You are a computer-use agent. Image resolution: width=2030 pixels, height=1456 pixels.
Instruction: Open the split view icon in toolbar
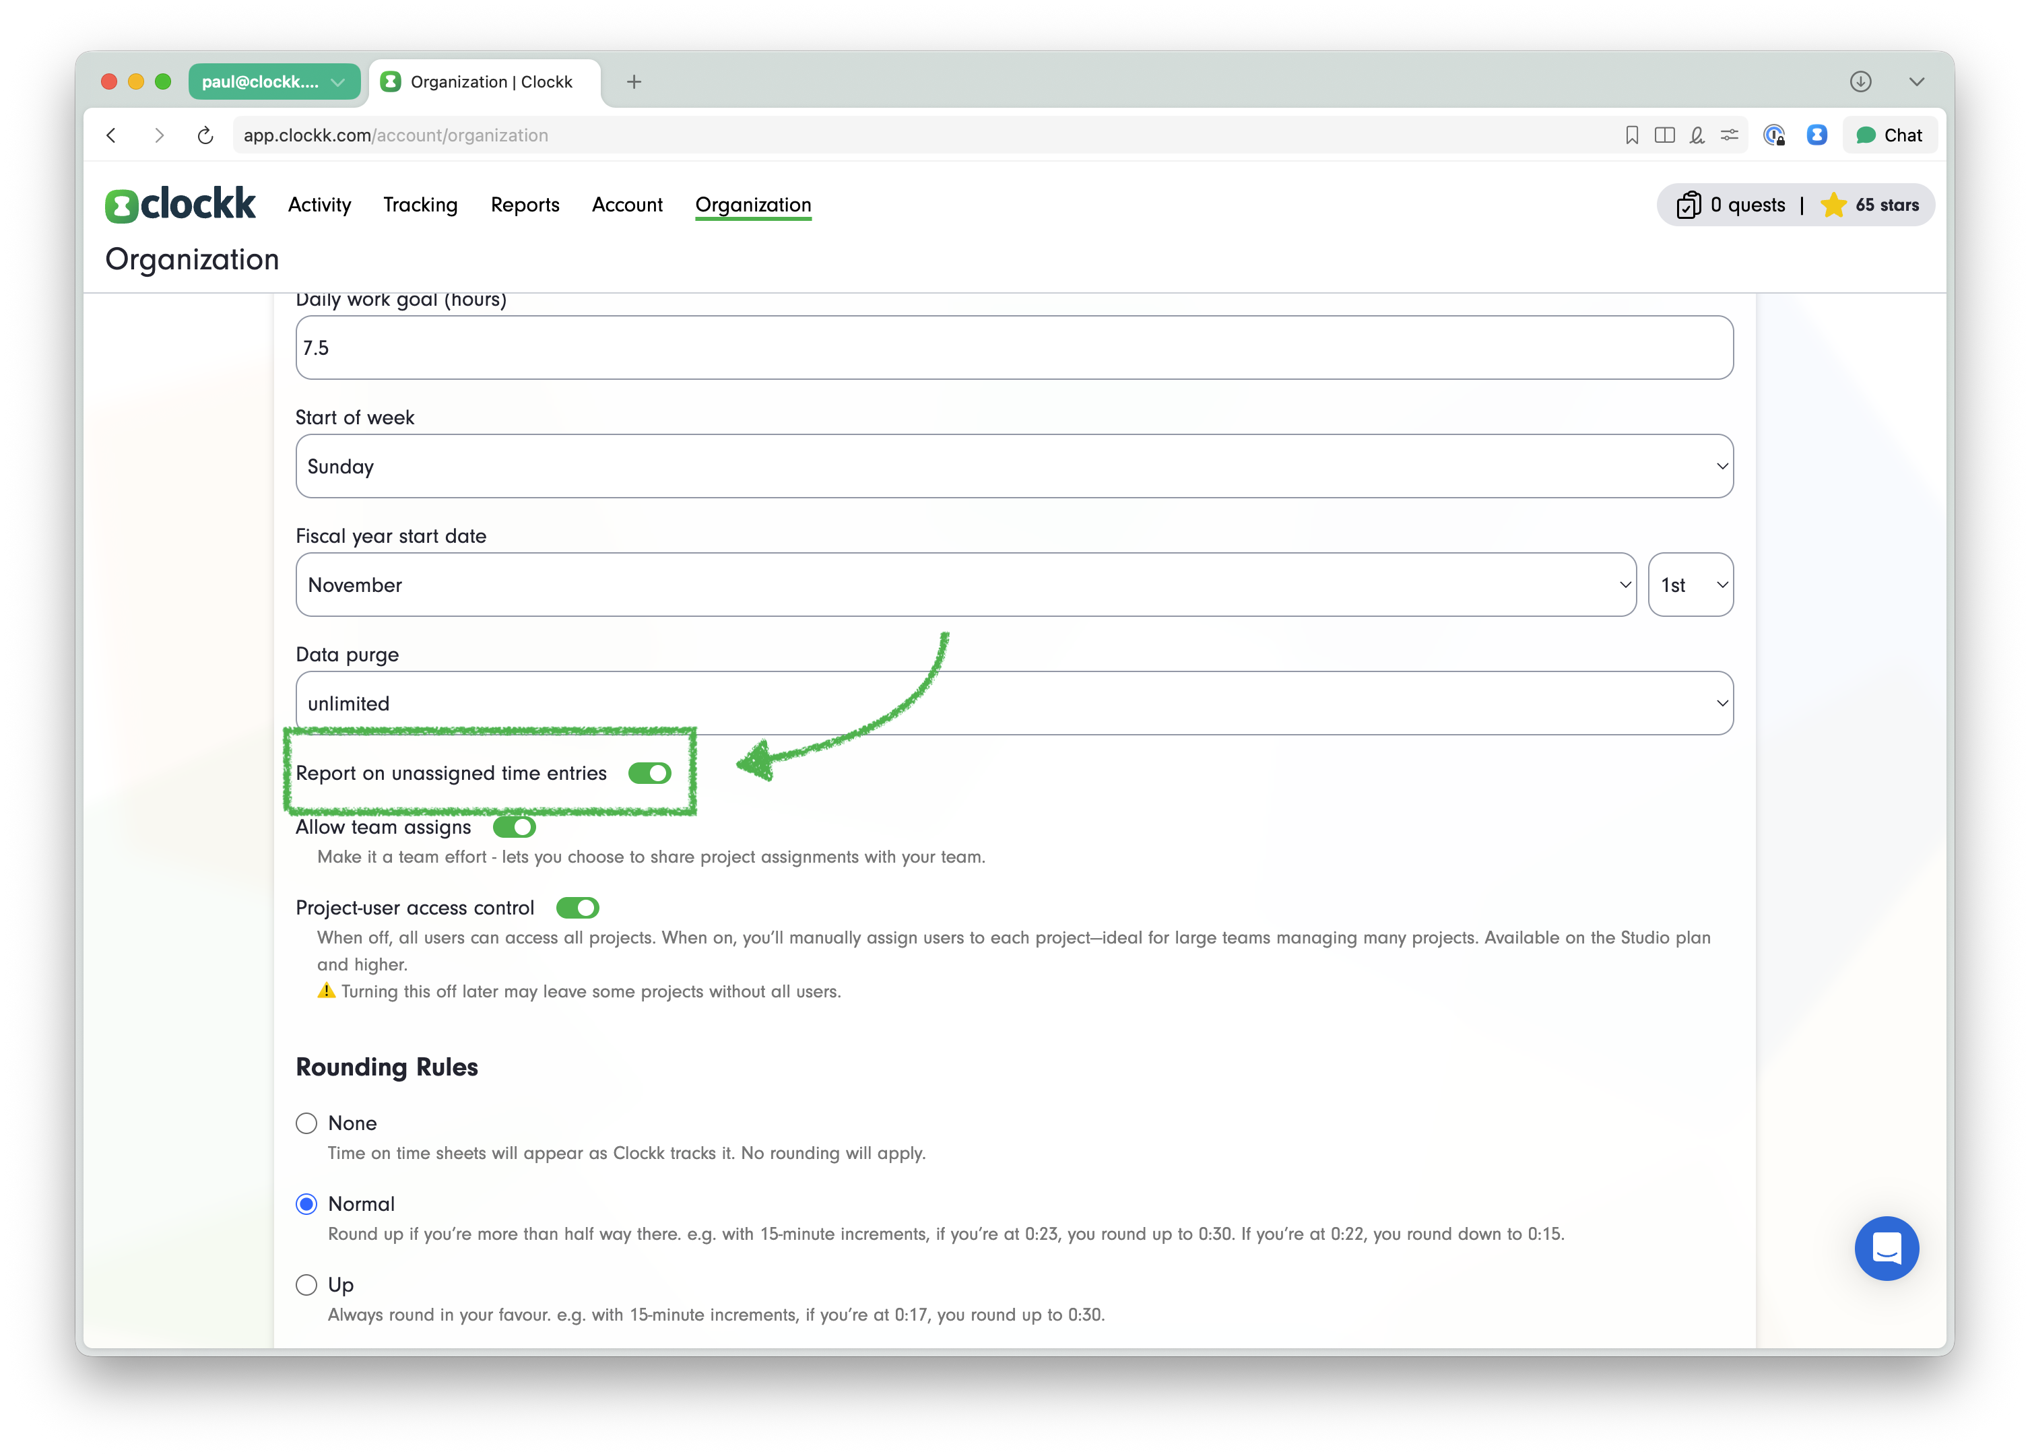pos(1665,135)
